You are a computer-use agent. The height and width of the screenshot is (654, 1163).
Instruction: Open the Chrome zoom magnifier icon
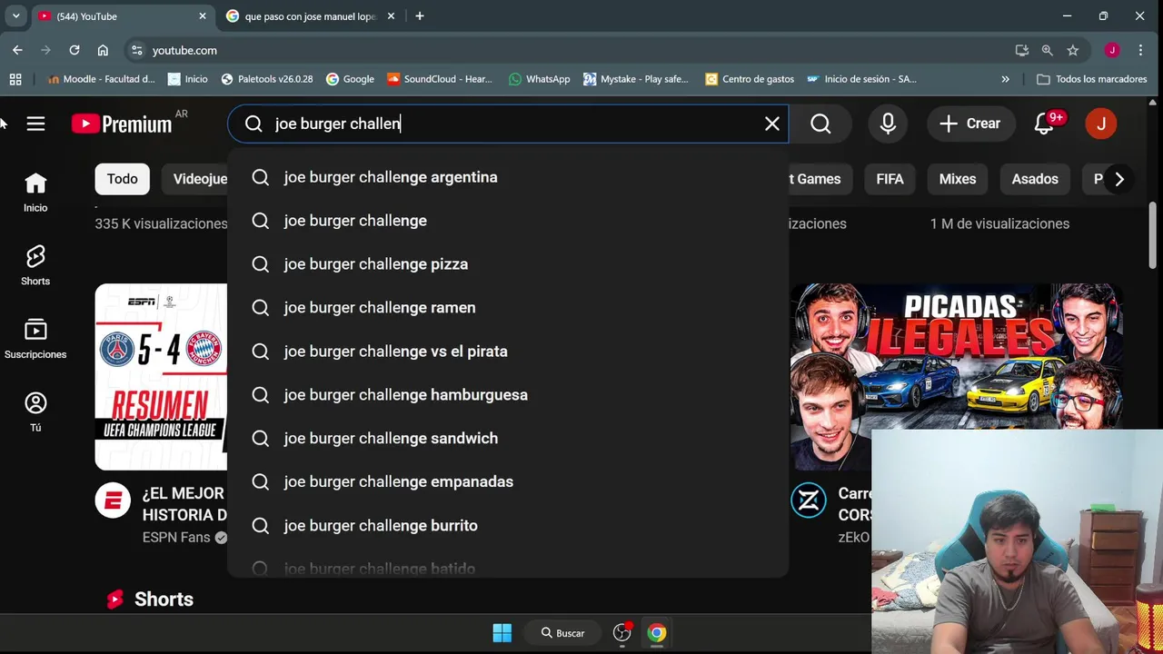(1048, 50)
